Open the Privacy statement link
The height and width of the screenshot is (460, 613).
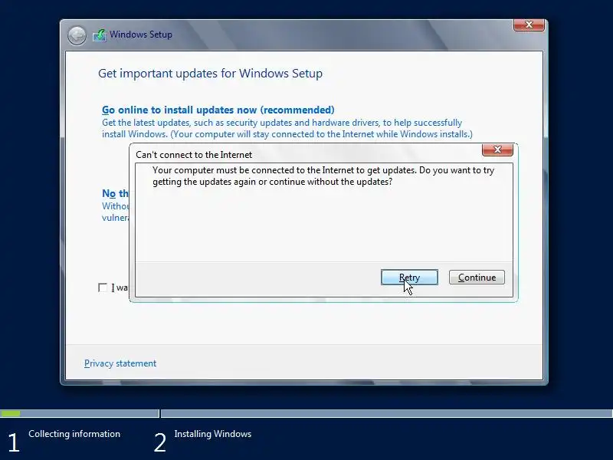120,363
